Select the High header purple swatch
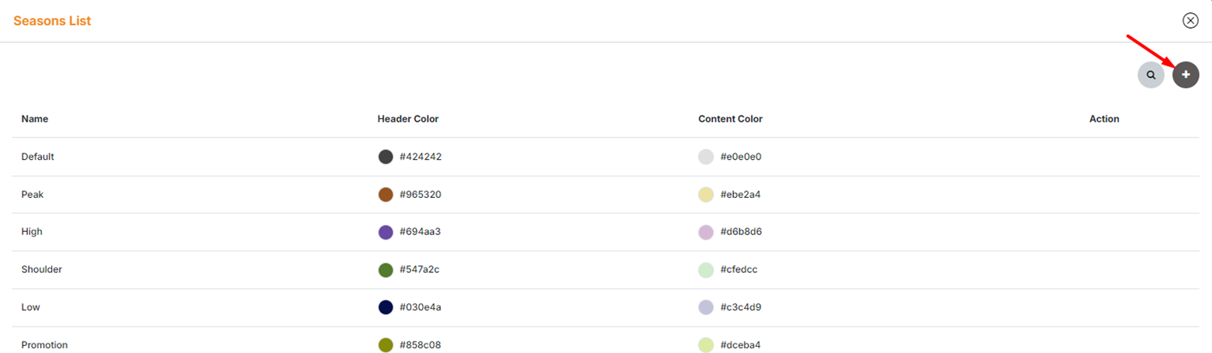 click(x=386, y=232)
